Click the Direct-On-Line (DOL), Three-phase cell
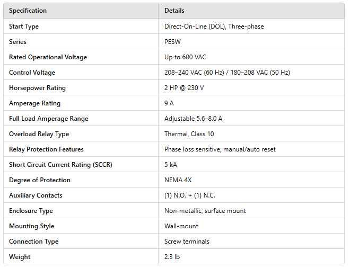 214,26
